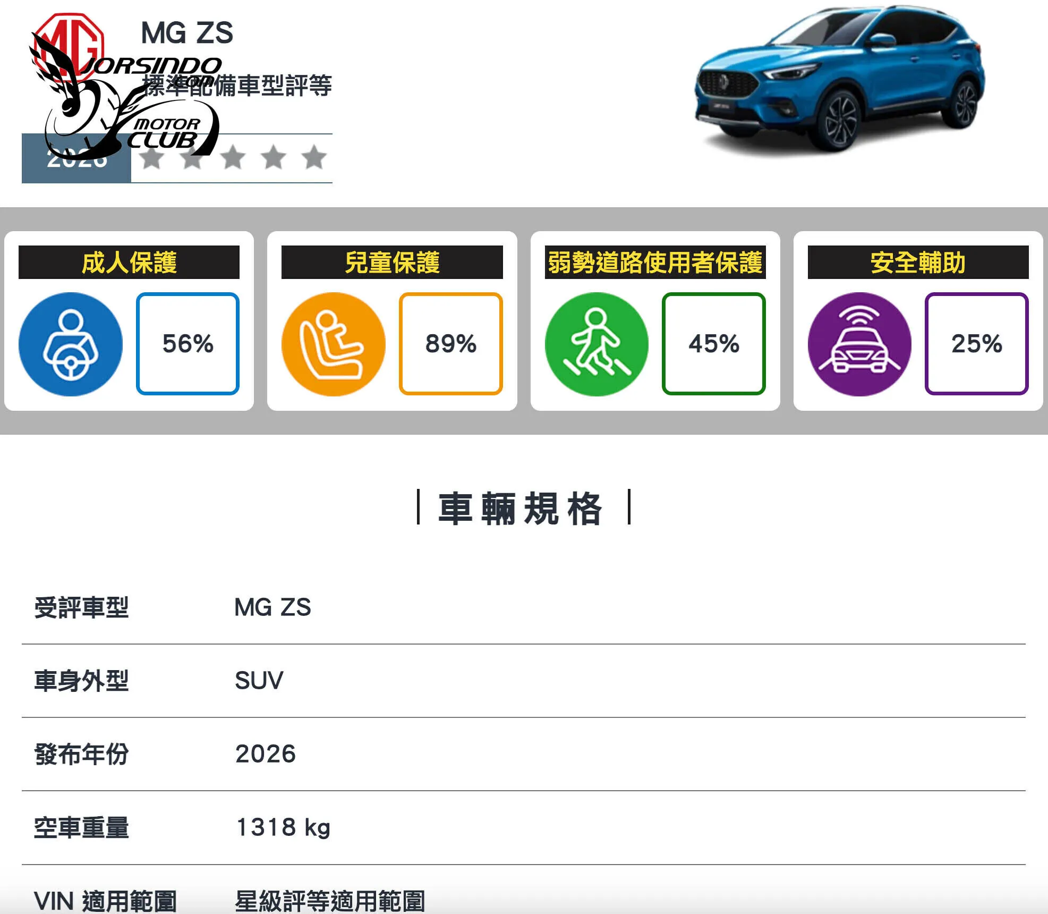Click the 車輛規格 section heading
Viewport: 1048px width, 914px height.
coord(520,509)
